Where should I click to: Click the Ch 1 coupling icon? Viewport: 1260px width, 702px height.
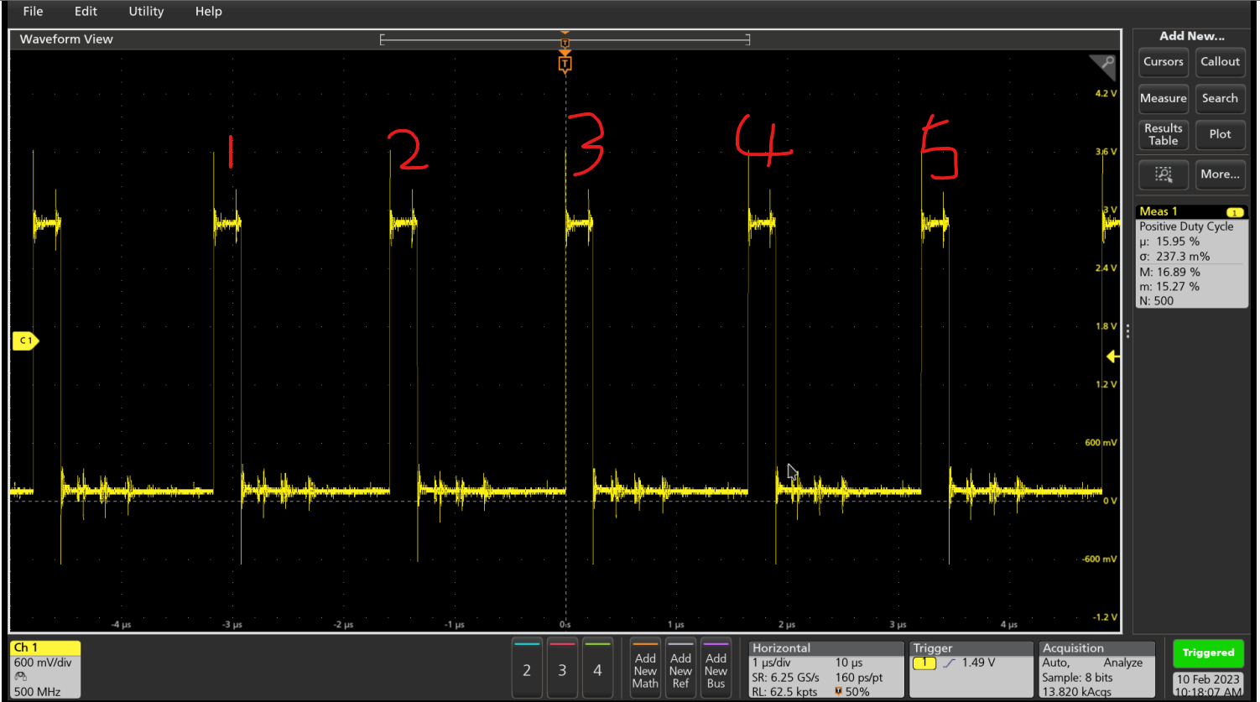click(20, 677)
